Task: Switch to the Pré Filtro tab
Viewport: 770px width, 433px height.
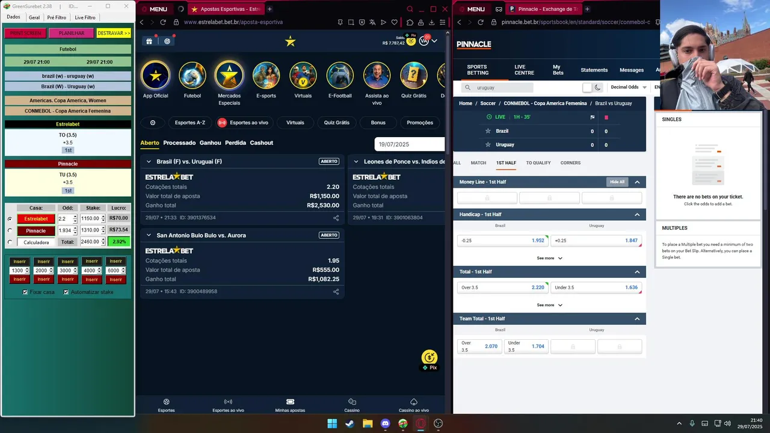Action: [x=57, y=17]
